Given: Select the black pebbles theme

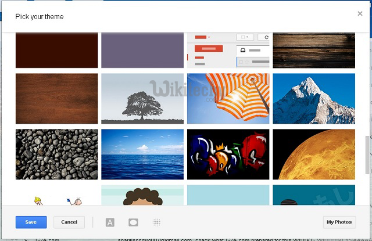Looking at the screenshot, I should click(x=56, y=154).
